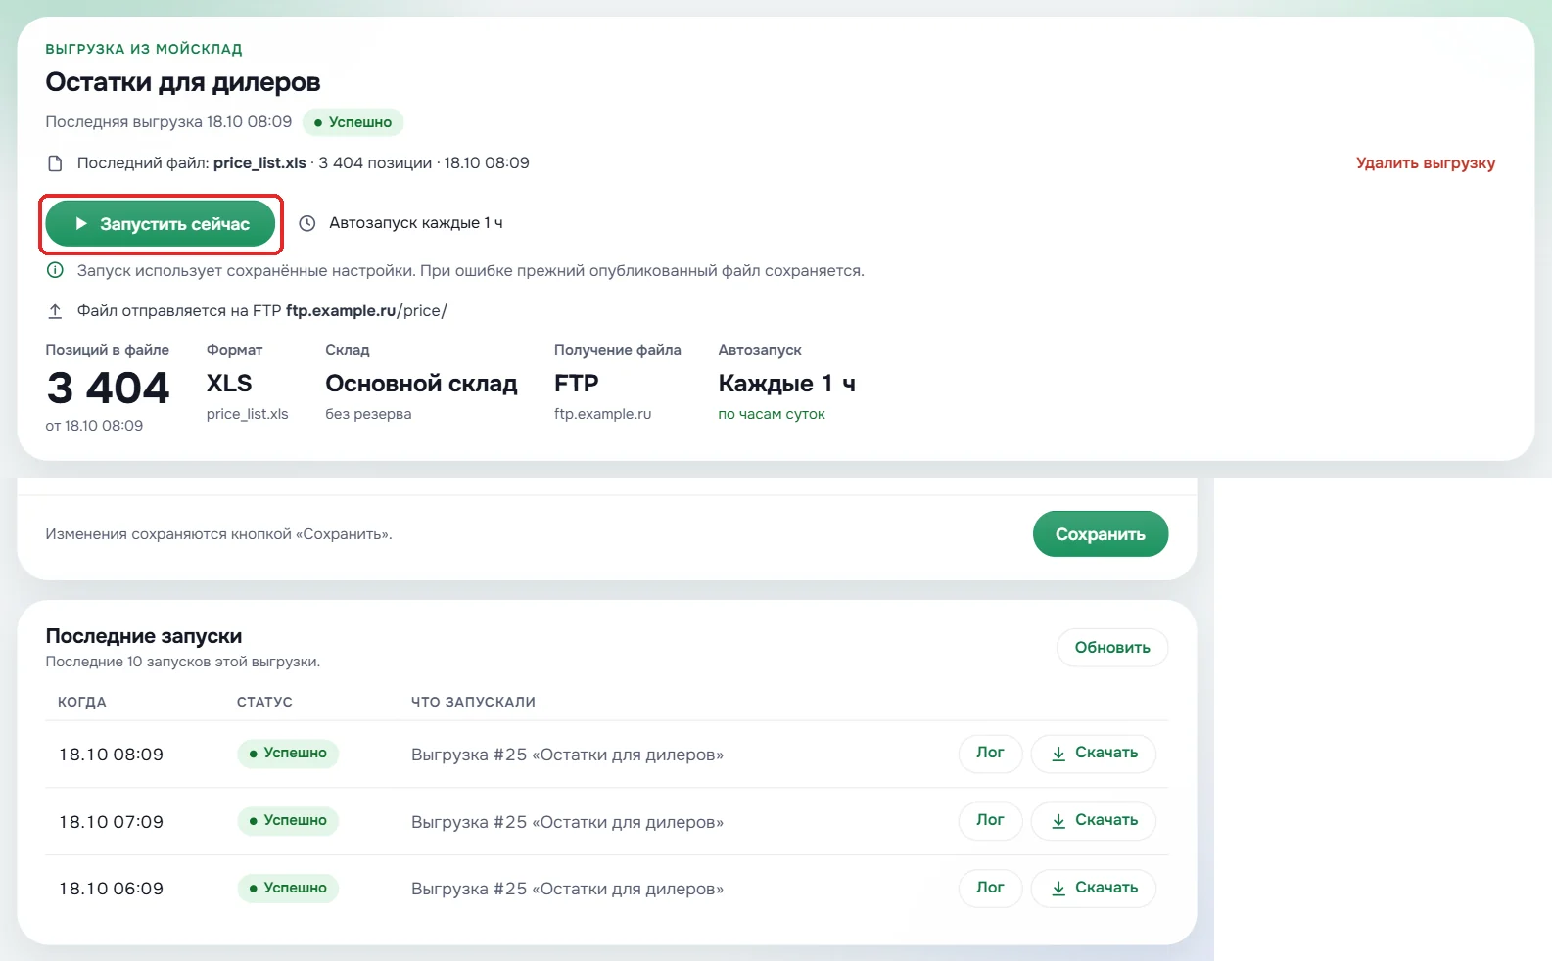Click the 'Автозапуск каждые 1 ч' label
1552x961 pixels.
coord(416,223)
